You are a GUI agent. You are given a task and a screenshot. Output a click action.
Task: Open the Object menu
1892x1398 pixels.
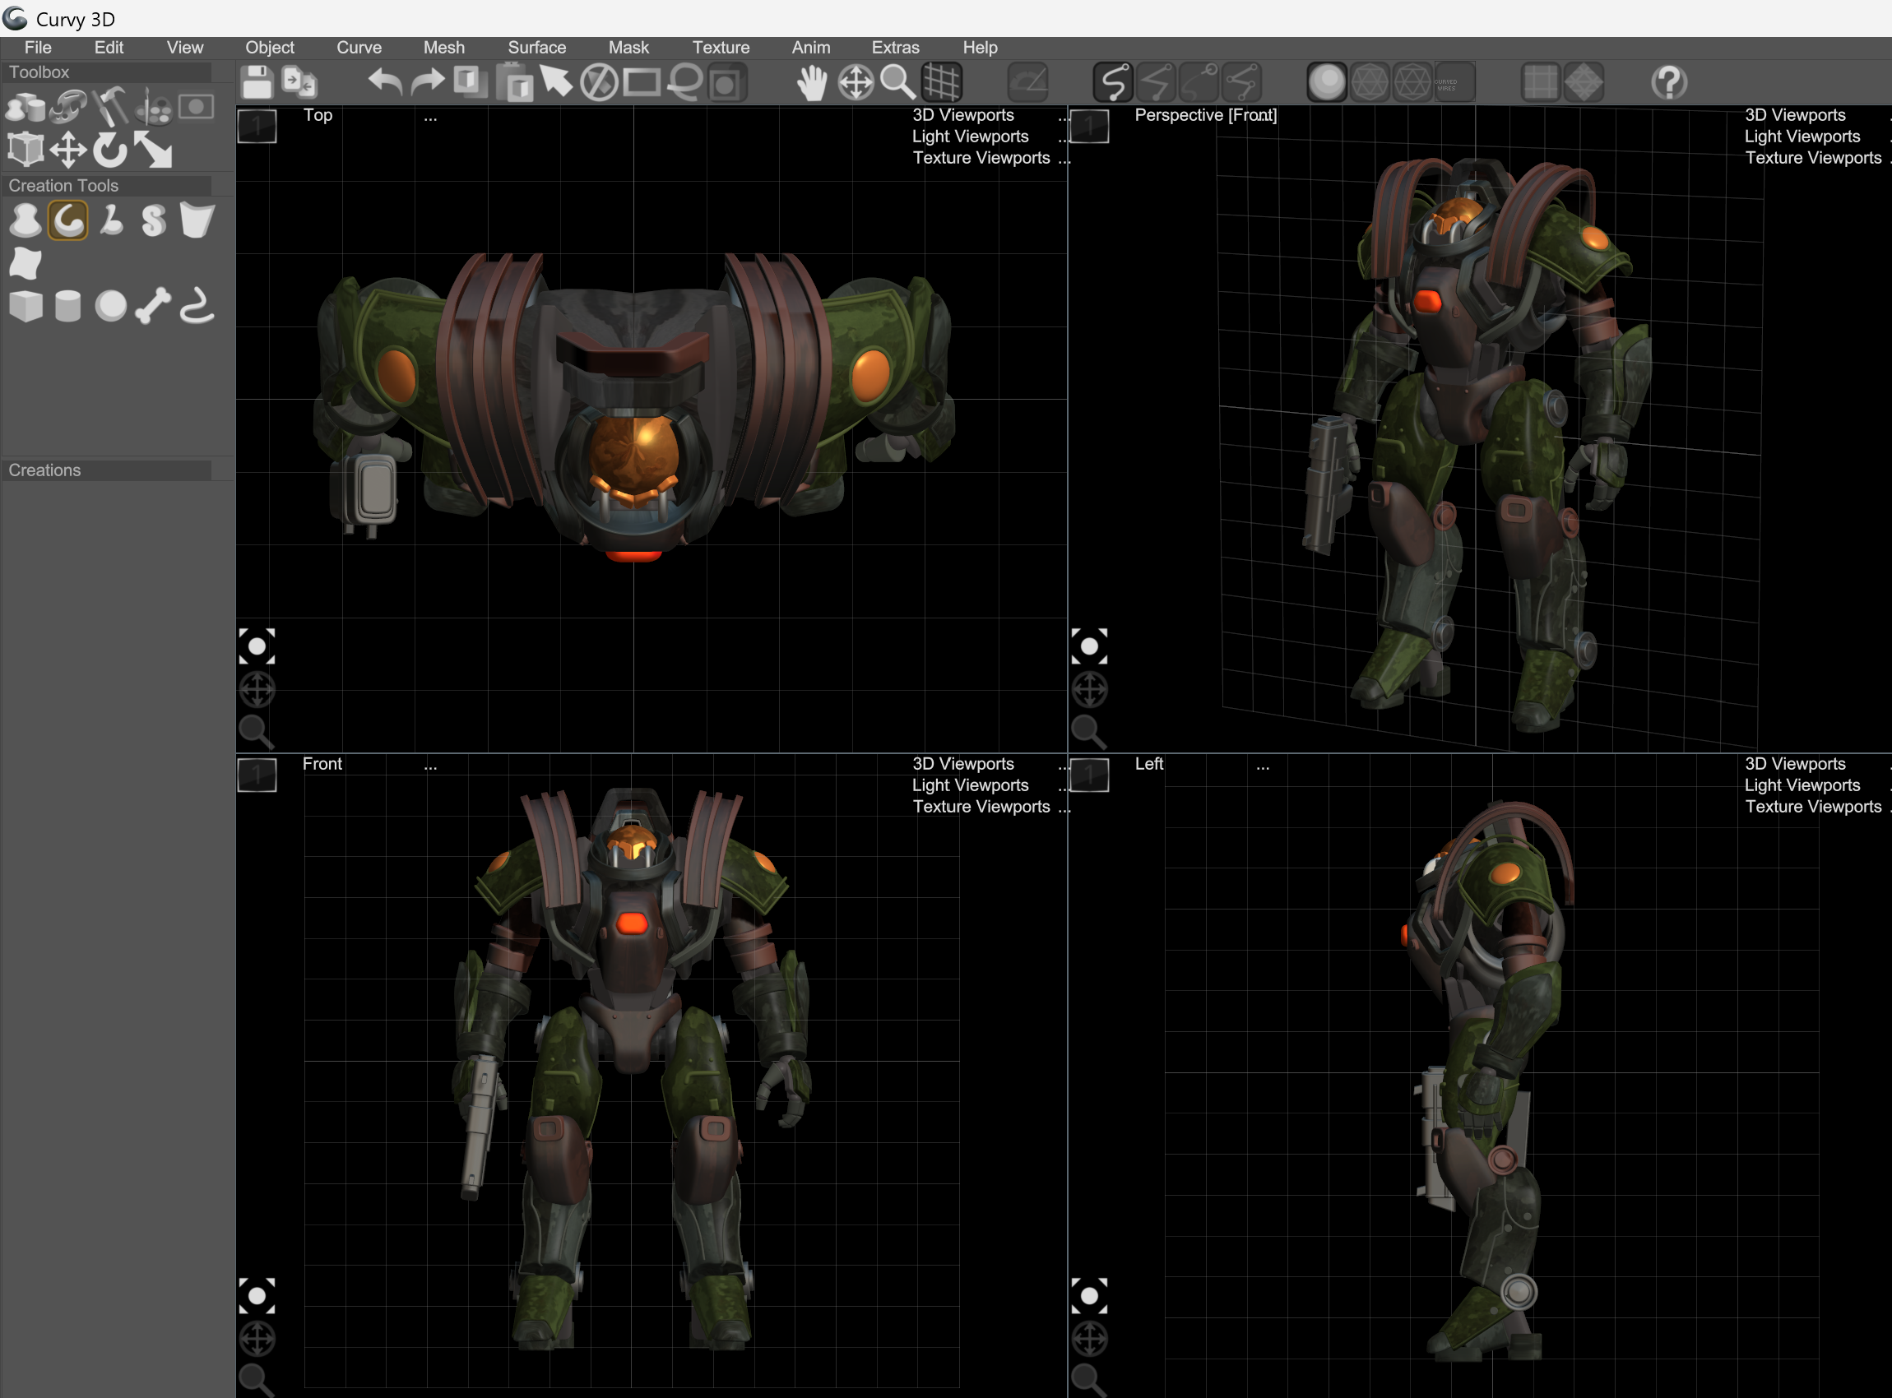270,48
